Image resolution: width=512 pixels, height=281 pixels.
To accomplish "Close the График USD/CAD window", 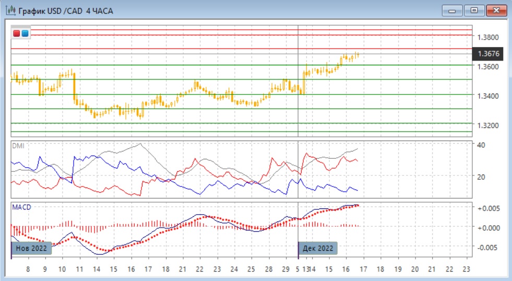I will (496, 10).
